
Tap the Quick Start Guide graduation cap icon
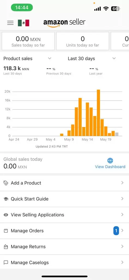coord(6,199)
